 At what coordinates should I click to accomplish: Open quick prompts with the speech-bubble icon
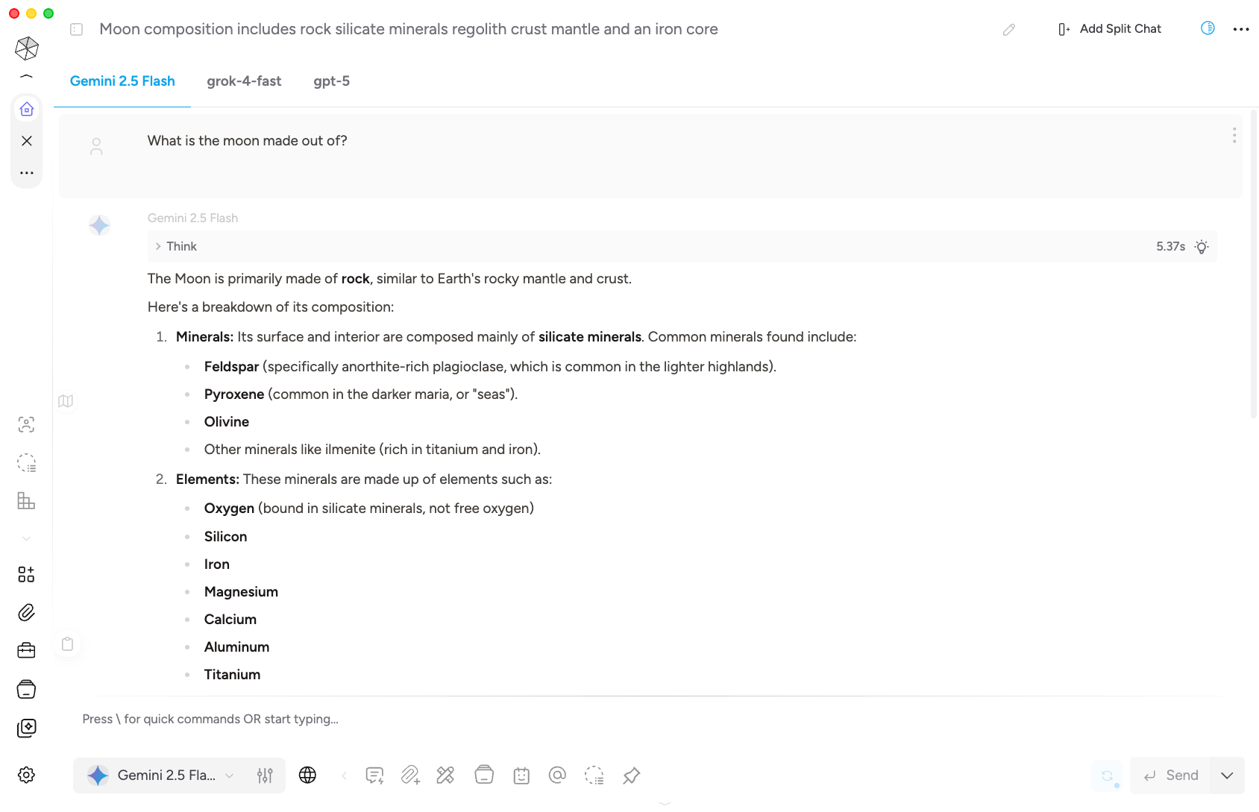pyautogui.click(x=374, y=775)
